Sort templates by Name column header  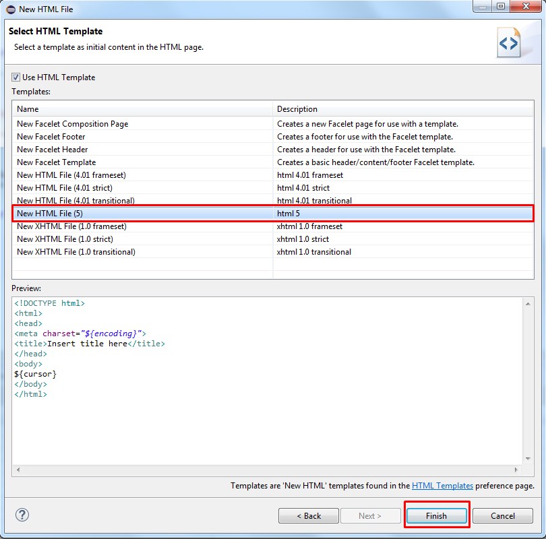(142, 109)
